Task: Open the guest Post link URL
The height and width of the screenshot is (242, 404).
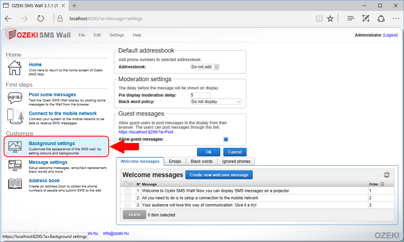Action: coord(146,132)
